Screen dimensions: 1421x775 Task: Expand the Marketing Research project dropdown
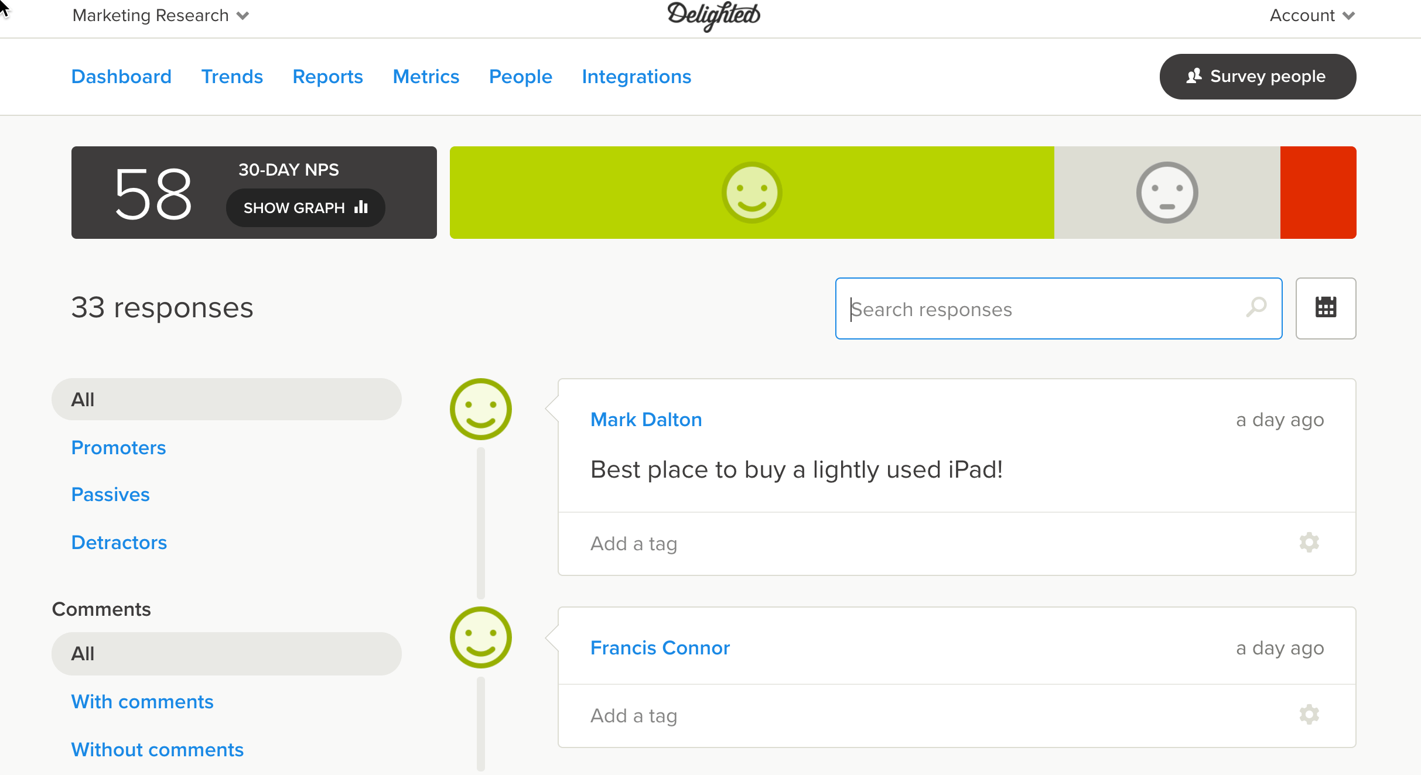[x=160, y=16]
